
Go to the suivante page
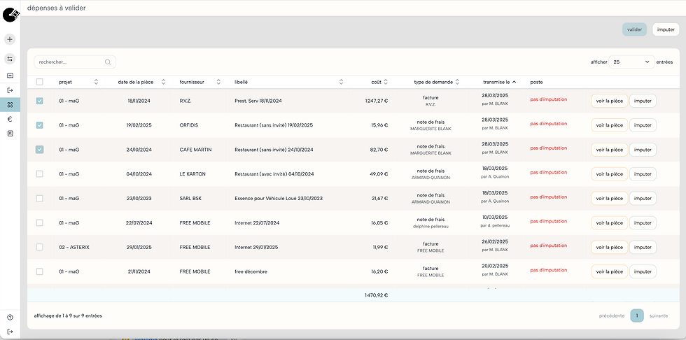(659, 316)
